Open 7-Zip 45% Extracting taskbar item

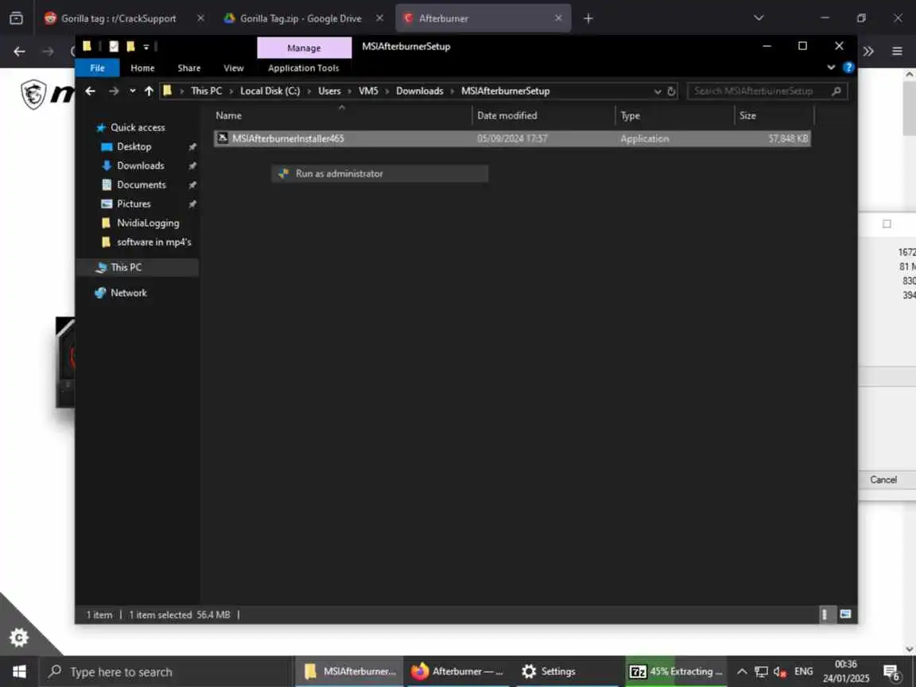tap(676, 672)
